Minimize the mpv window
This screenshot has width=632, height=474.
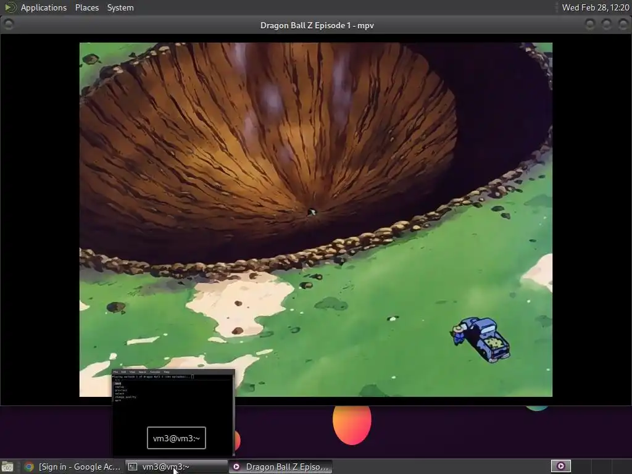pyautogui.click(x=589, y=25)
